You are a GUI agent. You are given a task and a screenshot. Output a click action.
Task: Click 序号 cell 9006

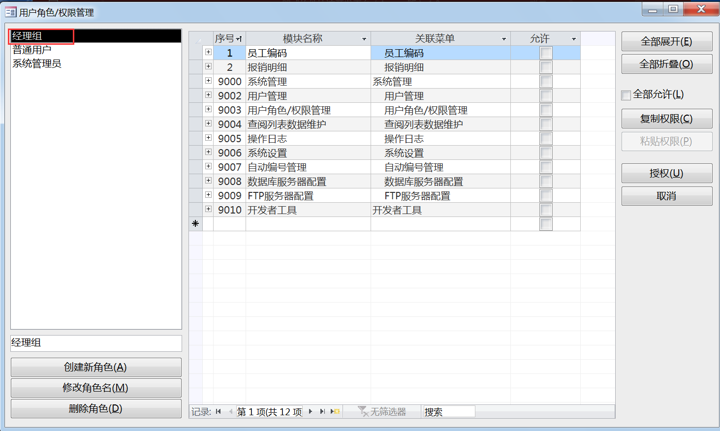pos(229,153)
